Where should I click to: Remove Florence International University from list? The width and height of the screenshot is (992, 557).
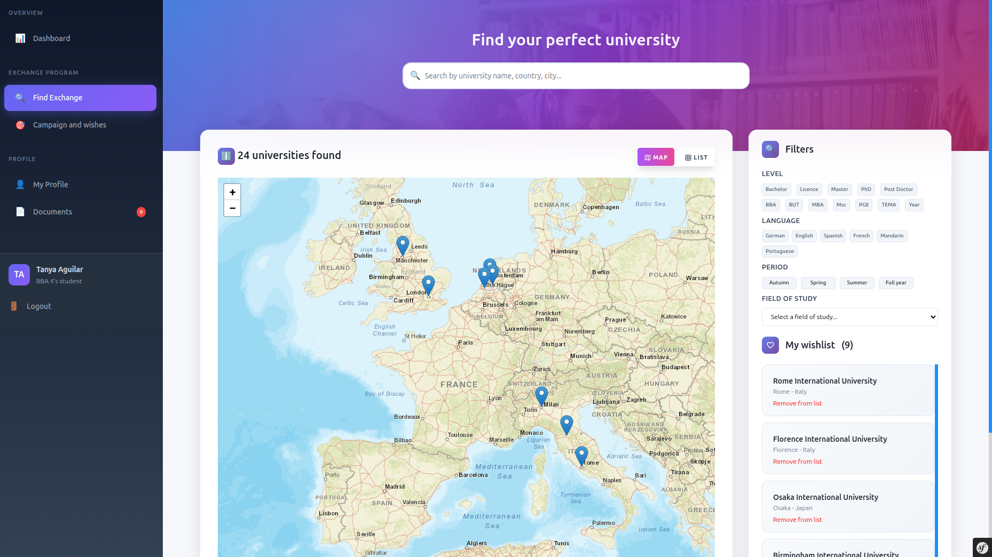coord(797,461)
